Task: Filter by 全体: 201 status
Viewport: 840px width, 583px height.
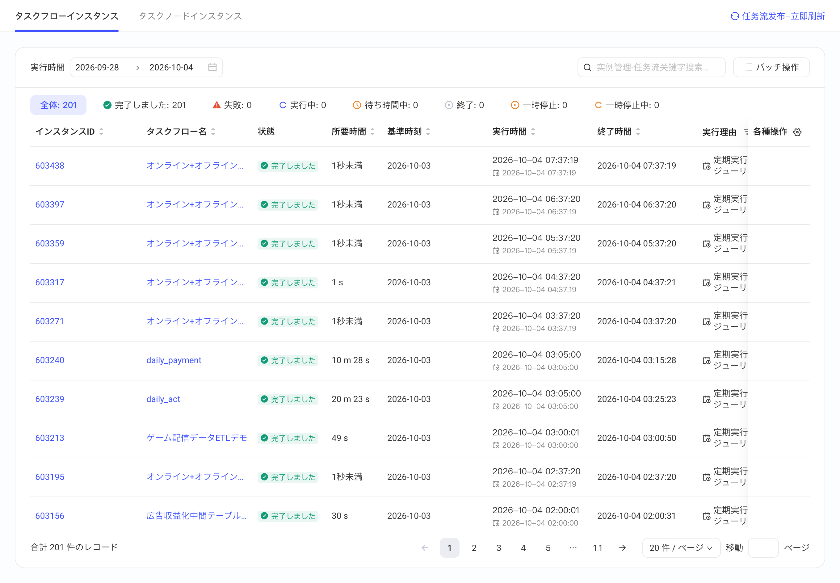Action: [x=58, y=105]
